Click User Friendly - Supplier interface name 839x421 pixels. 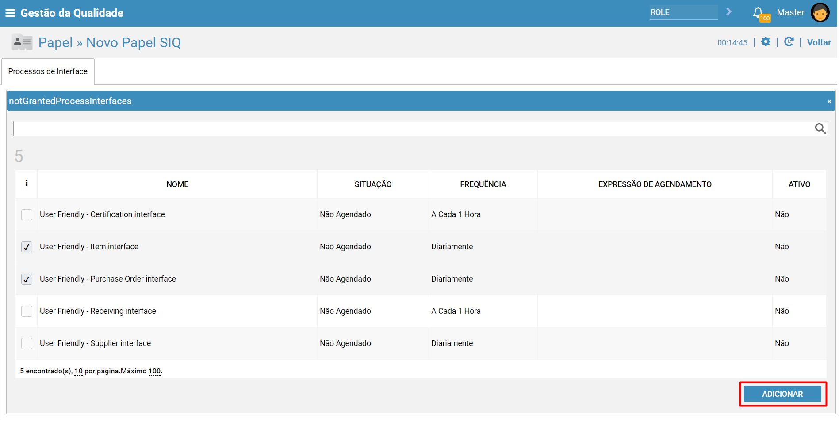pyautogui.click(x=95, y=343)
